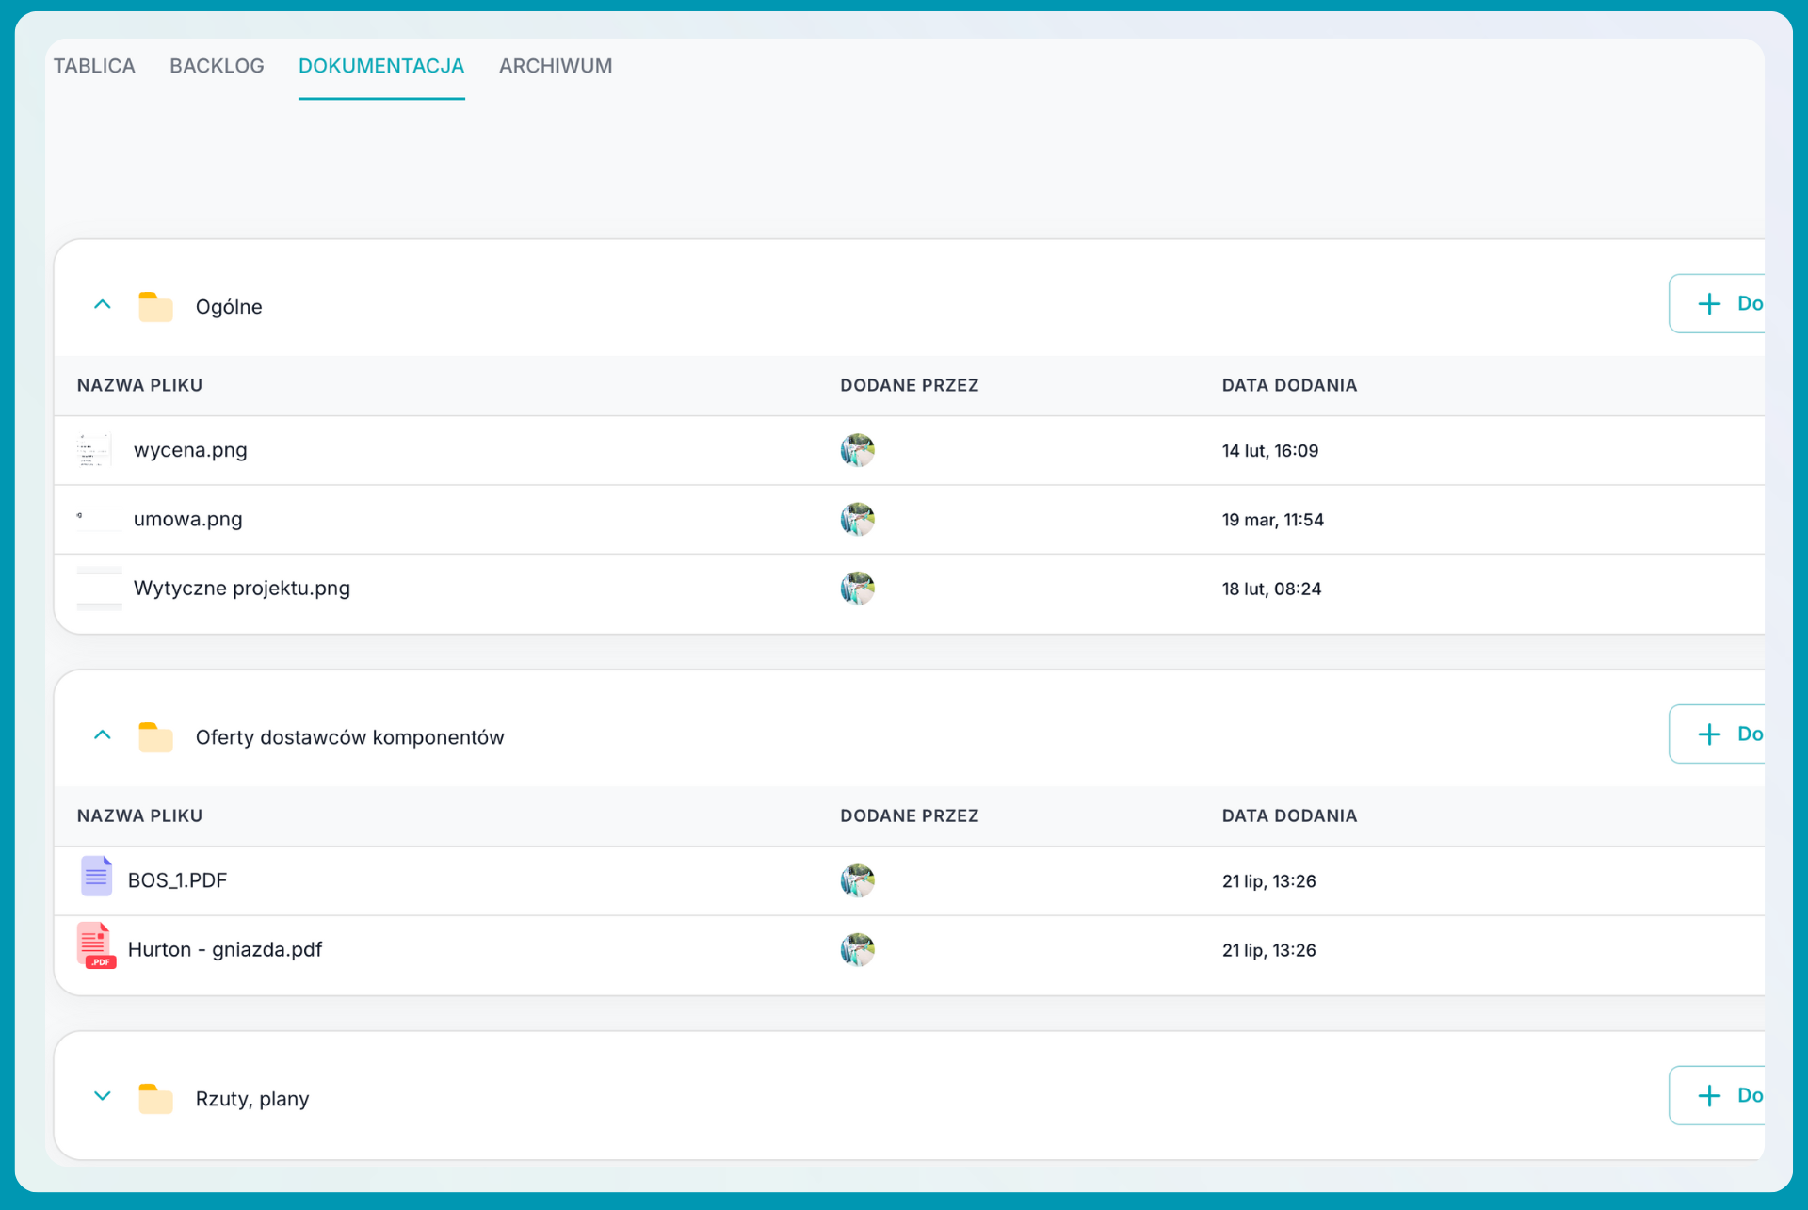Open the Wytyczne projektu.png thumbnail
1808x1210 pixels.
(x=99, y=589)
